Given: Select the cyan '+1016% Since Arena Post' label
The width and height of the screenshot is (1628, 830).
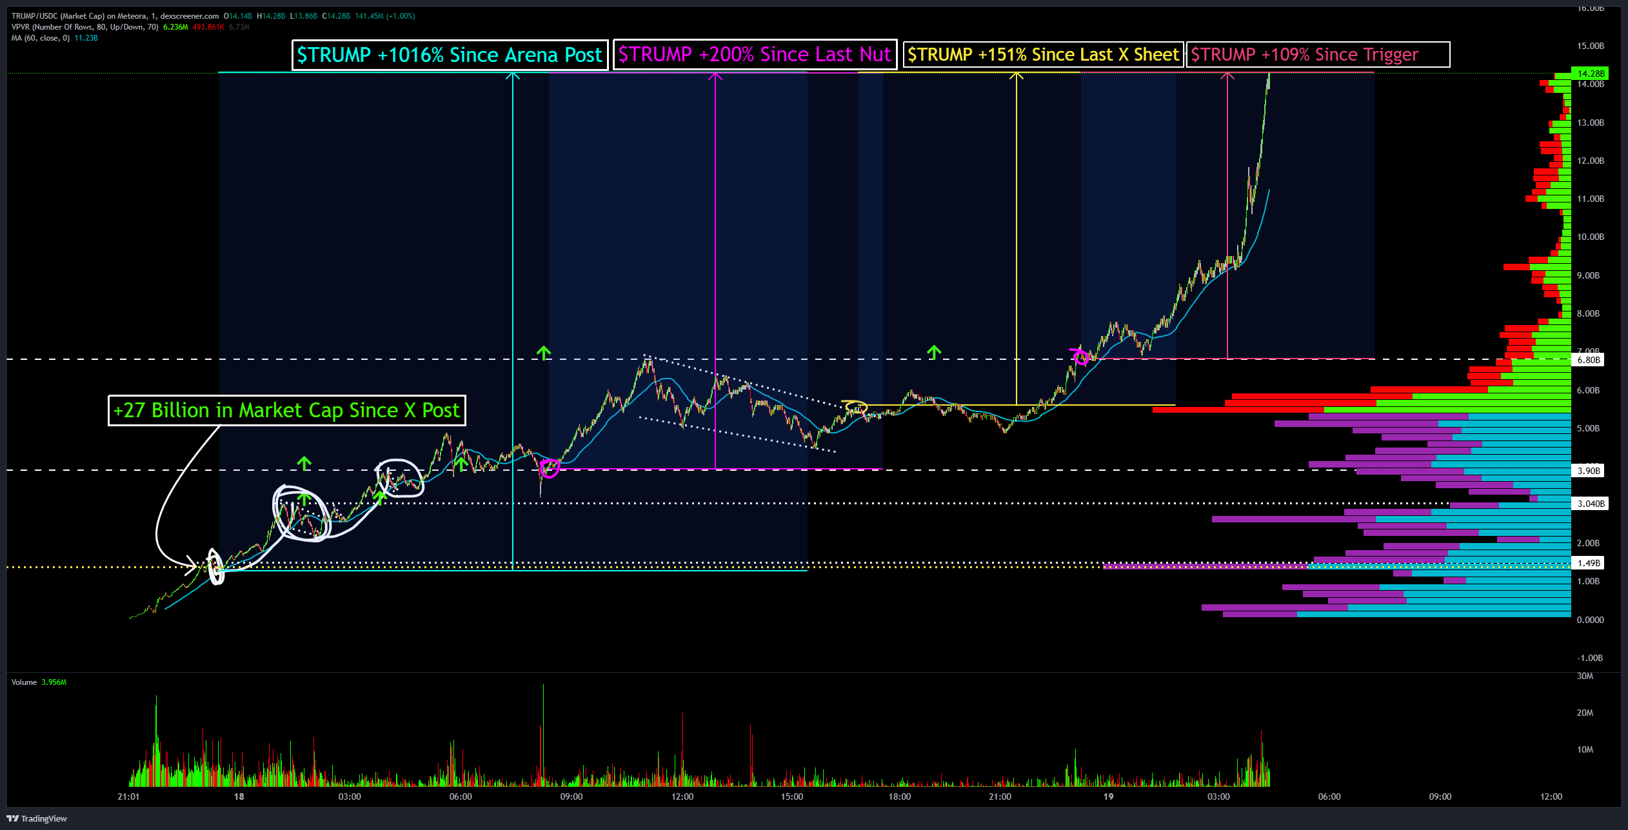Looking at the screenshot, I should click(449, 55).
